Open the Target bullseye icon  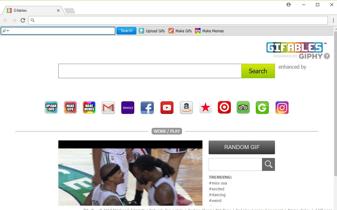(x=224, y=107)
